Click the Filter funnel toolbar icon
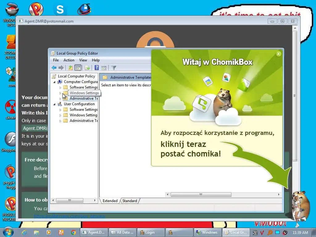Screen dimensions: 316x237 [x=114, y=68]
